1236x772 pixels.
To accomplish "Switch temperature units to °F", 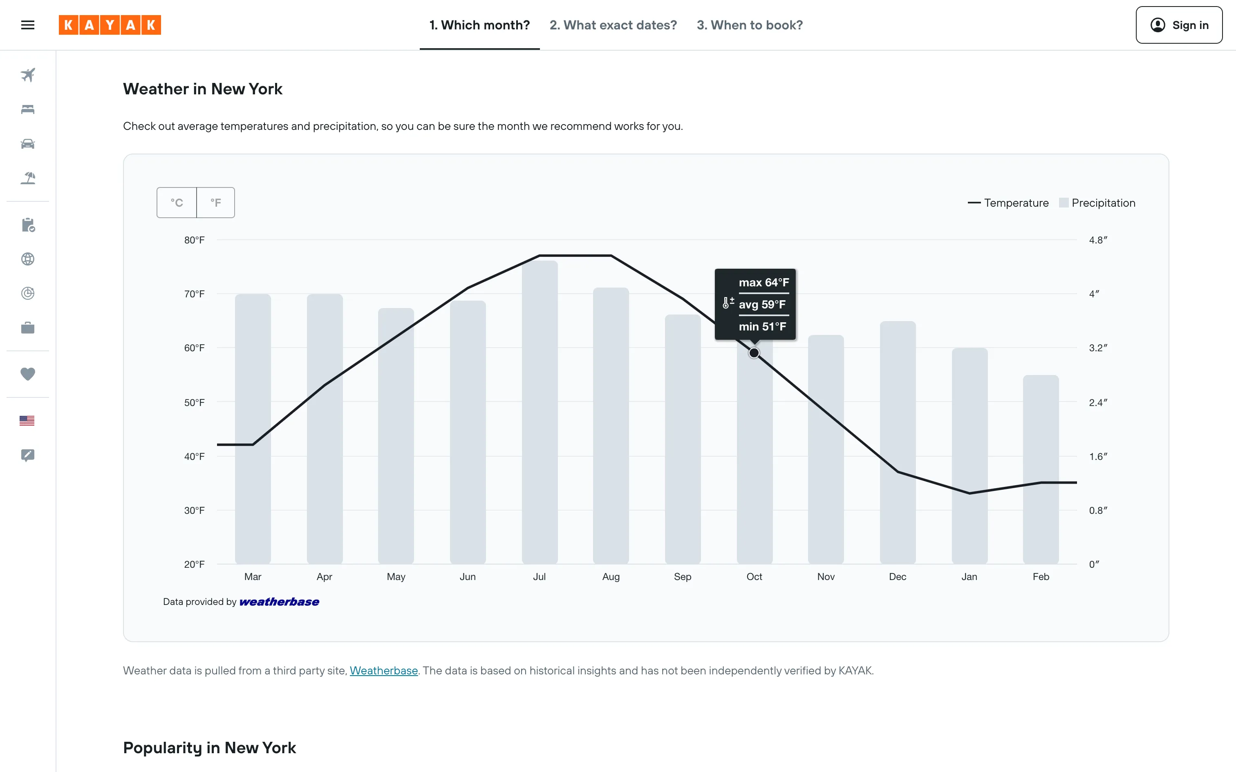I will click(215, 203).
